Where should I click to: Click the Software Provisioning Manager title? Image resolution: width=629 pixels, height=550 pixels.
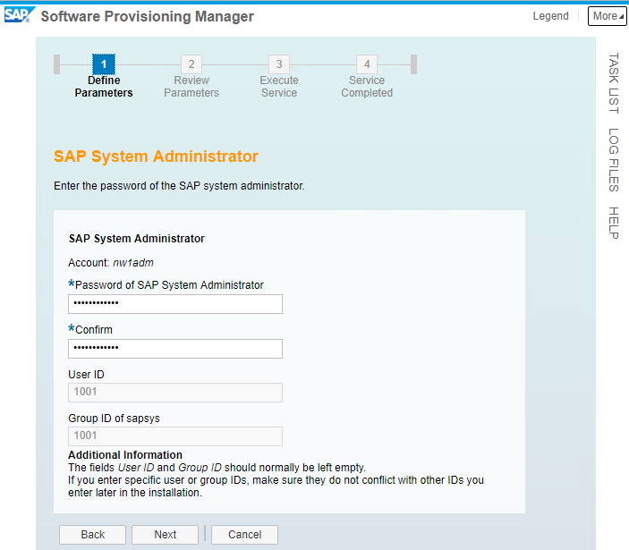[148, 16]
